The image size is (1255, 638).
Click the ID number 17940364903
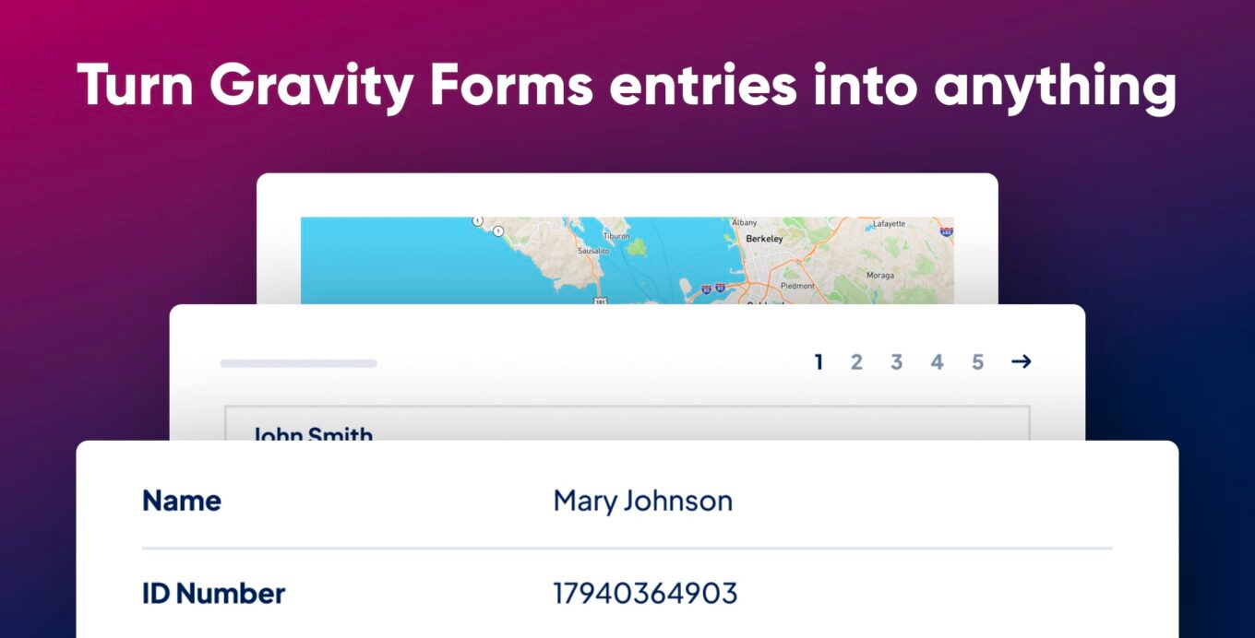[645, 593]
